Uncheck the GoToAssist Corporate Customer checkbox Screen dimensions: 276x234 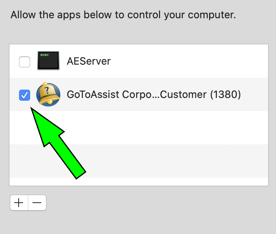coord(25,95)
